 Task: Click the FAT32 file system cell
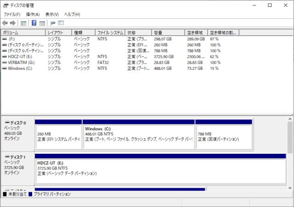[103, 62]
